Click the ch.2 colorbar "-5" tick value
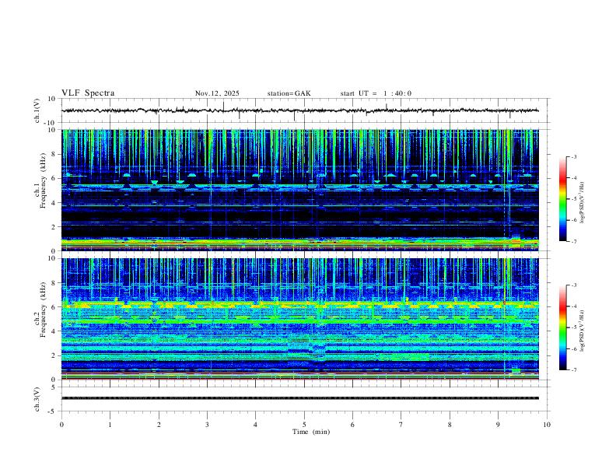 pyautogui.click(x=573, y=327)
